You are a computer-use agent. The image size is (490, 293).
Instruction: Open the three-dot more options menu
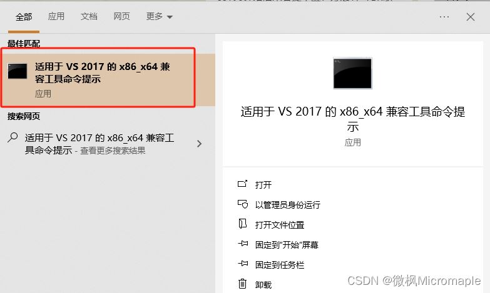[444, 17]
